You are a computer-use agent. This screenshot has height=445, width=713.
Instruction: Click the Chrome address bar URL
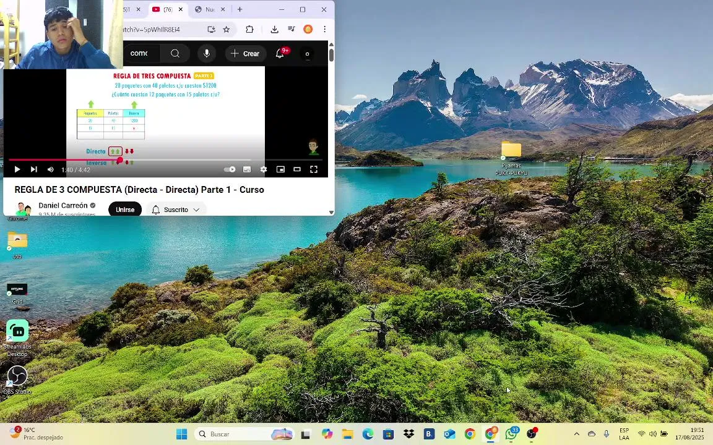(152, 30)
